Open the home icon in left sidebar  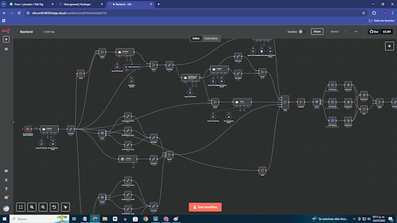click(x=6, y=49)
